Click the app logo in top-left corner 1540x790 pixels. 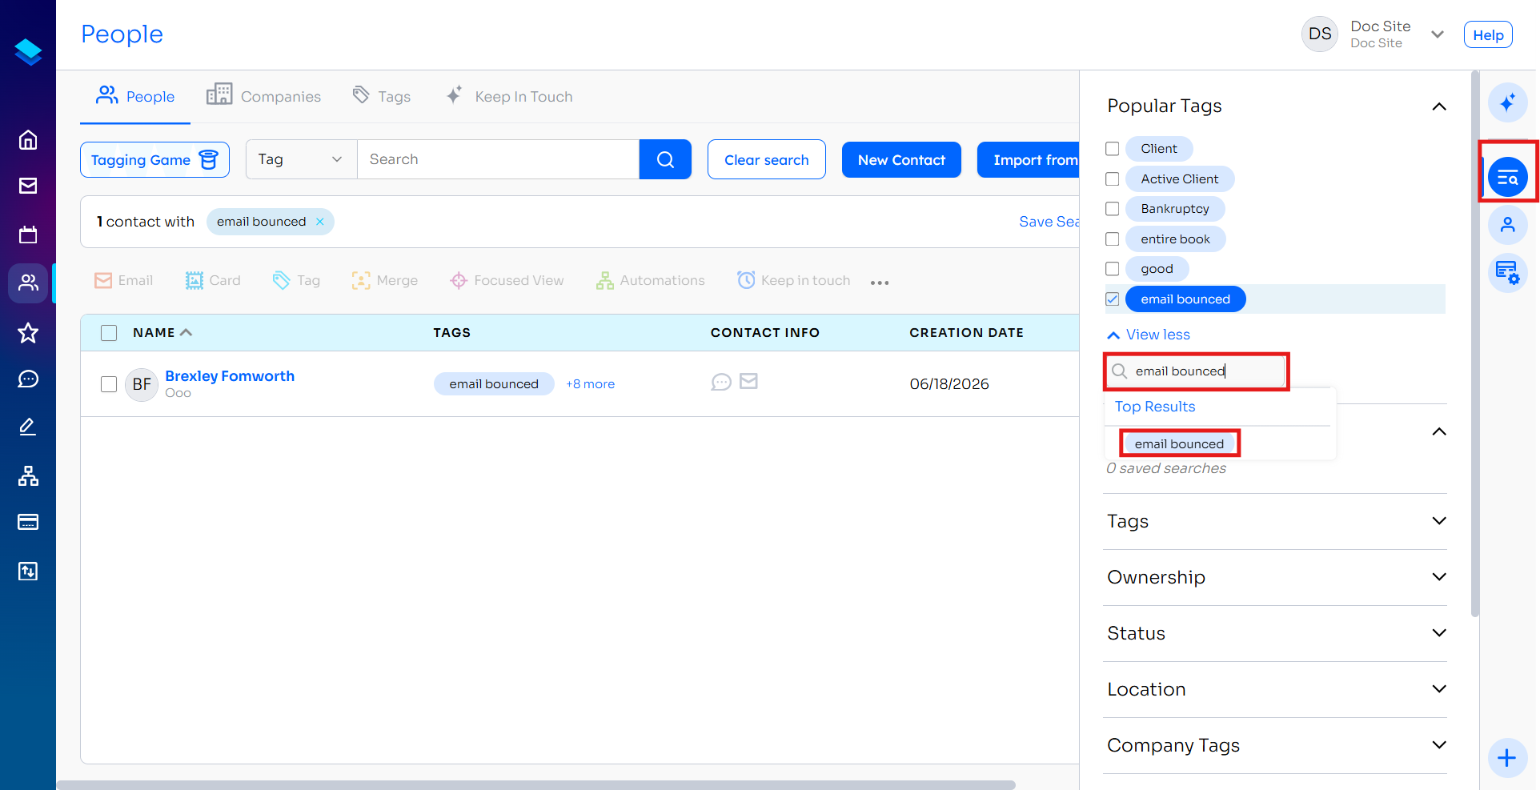pyautogui.click(x=28, y=52)
